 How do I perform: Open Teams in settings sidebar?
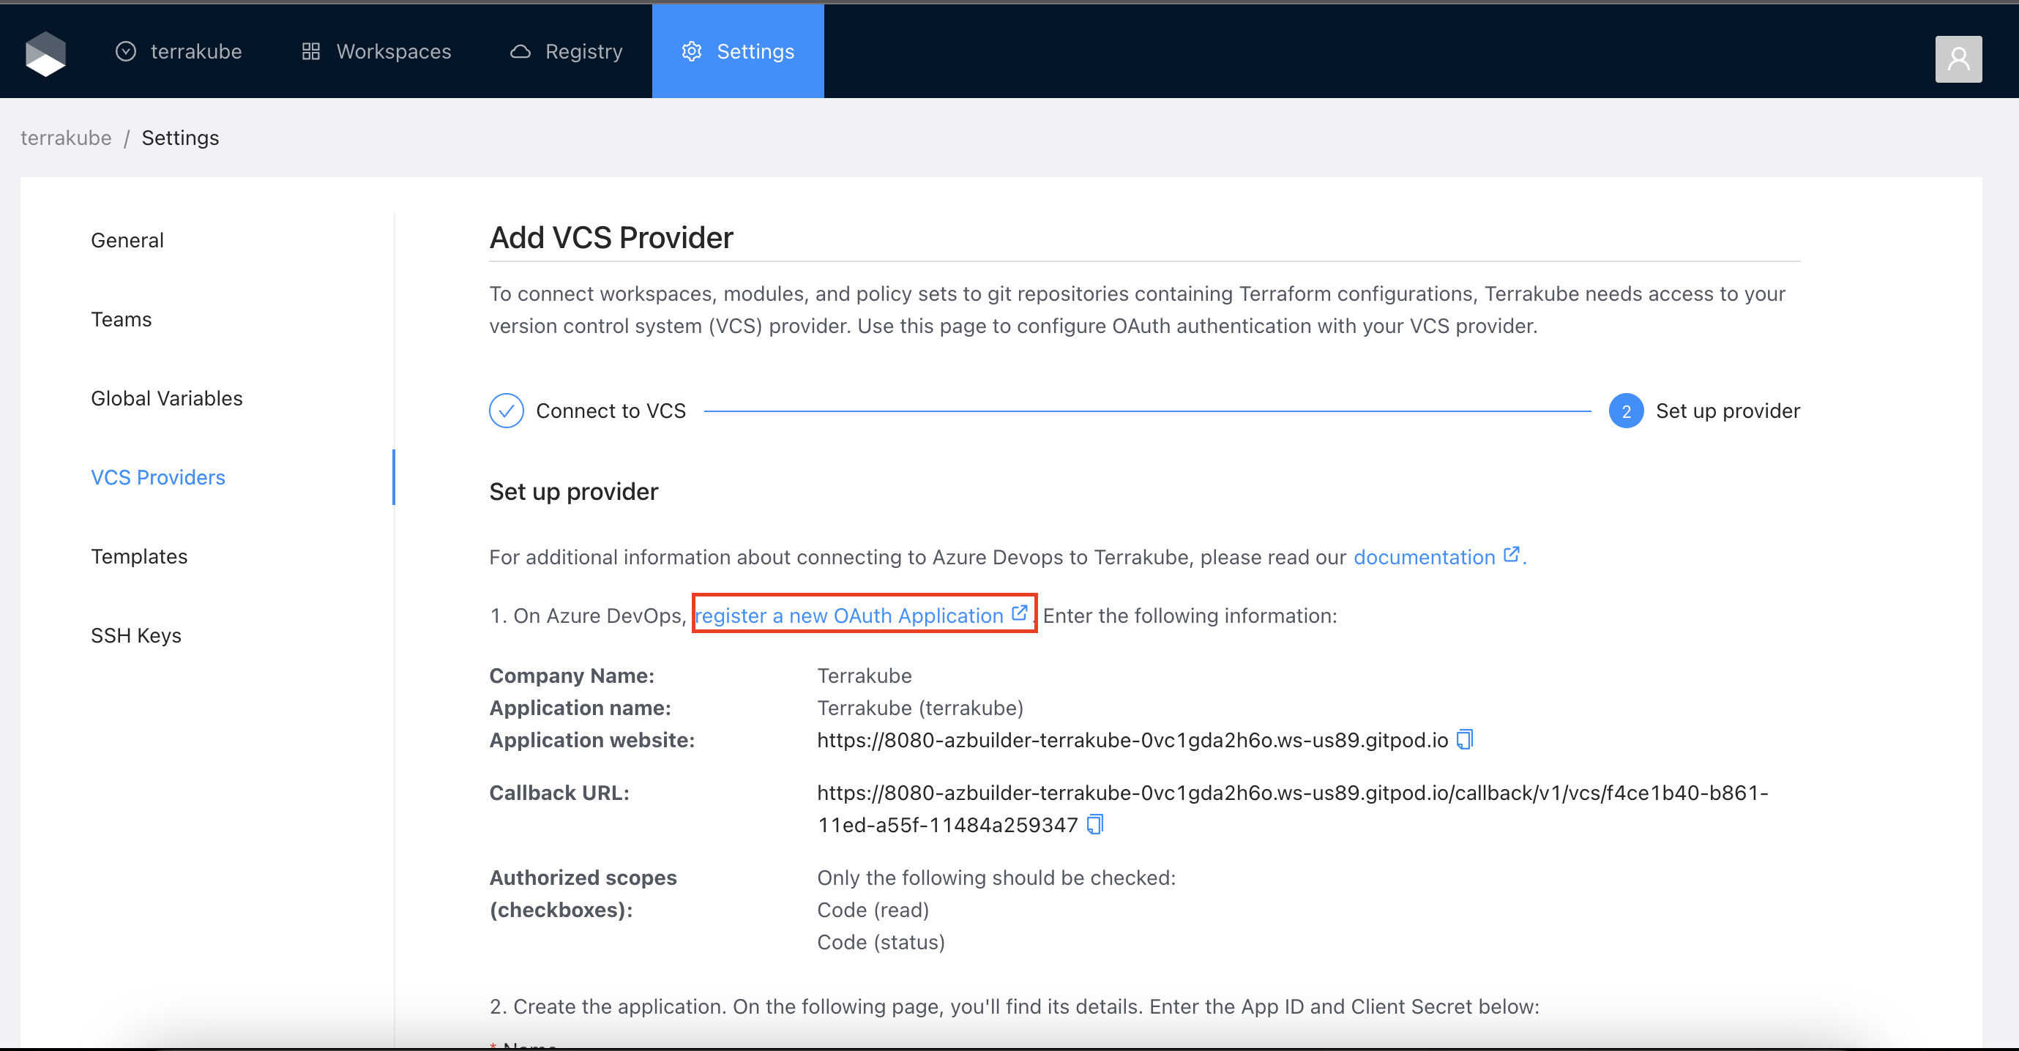point(122,320)
